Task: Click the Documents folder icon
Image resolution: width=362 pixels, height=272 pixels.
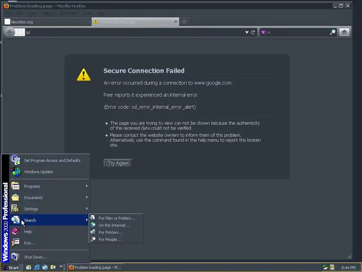Action: [16, 197]
